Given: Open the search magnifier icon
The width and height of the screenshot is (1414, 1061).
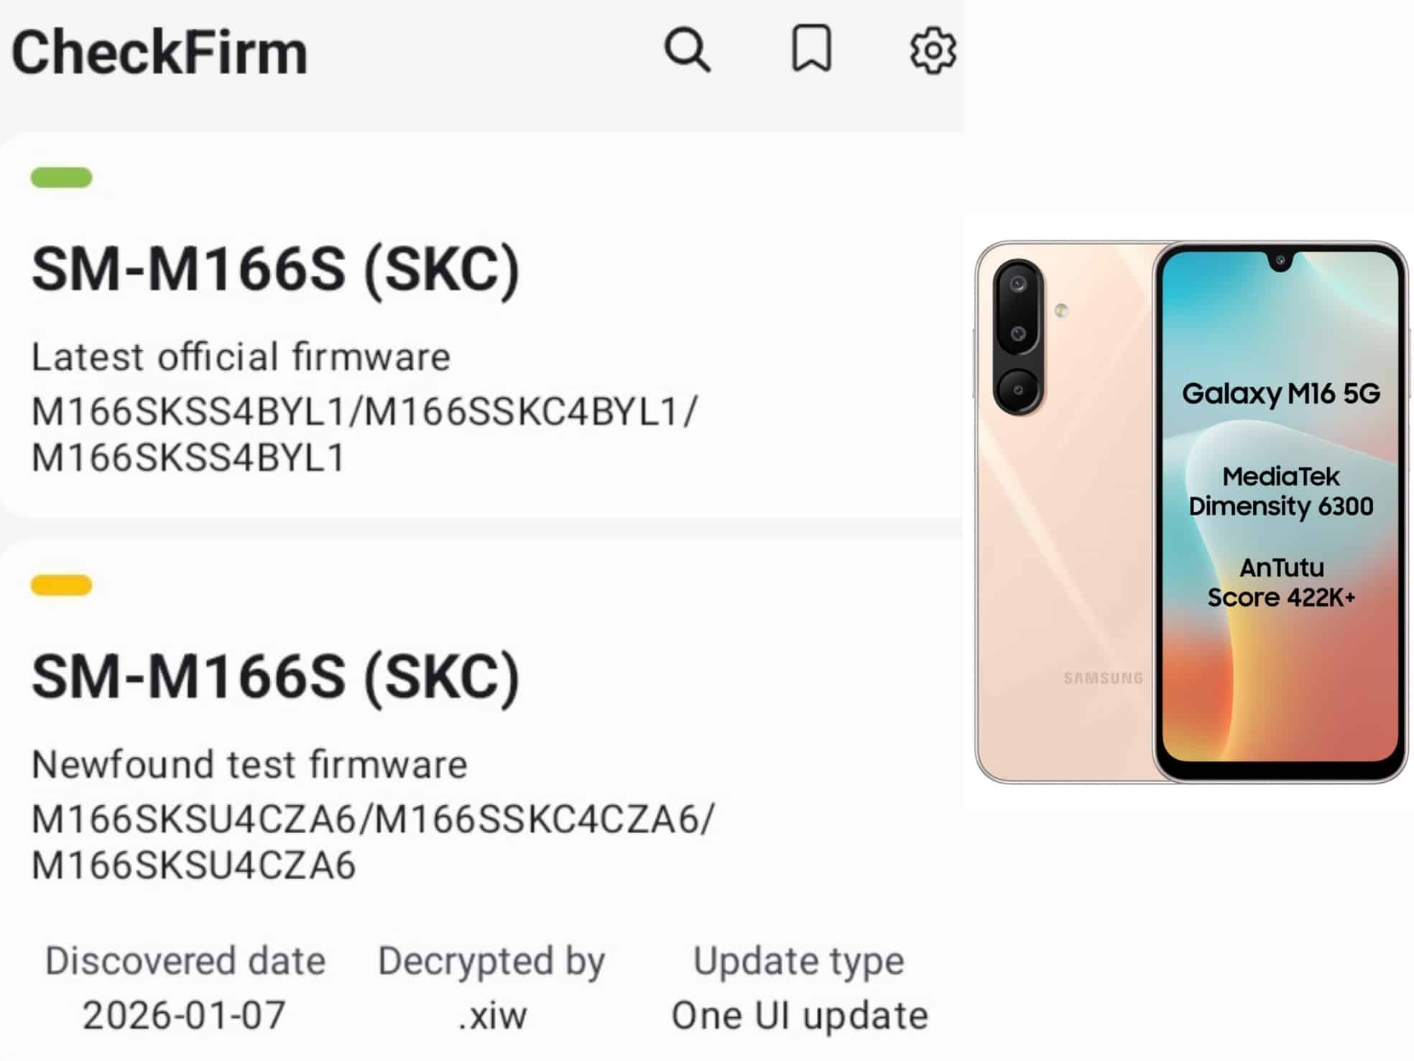Looking at the screenshot, I should (688, 50).
